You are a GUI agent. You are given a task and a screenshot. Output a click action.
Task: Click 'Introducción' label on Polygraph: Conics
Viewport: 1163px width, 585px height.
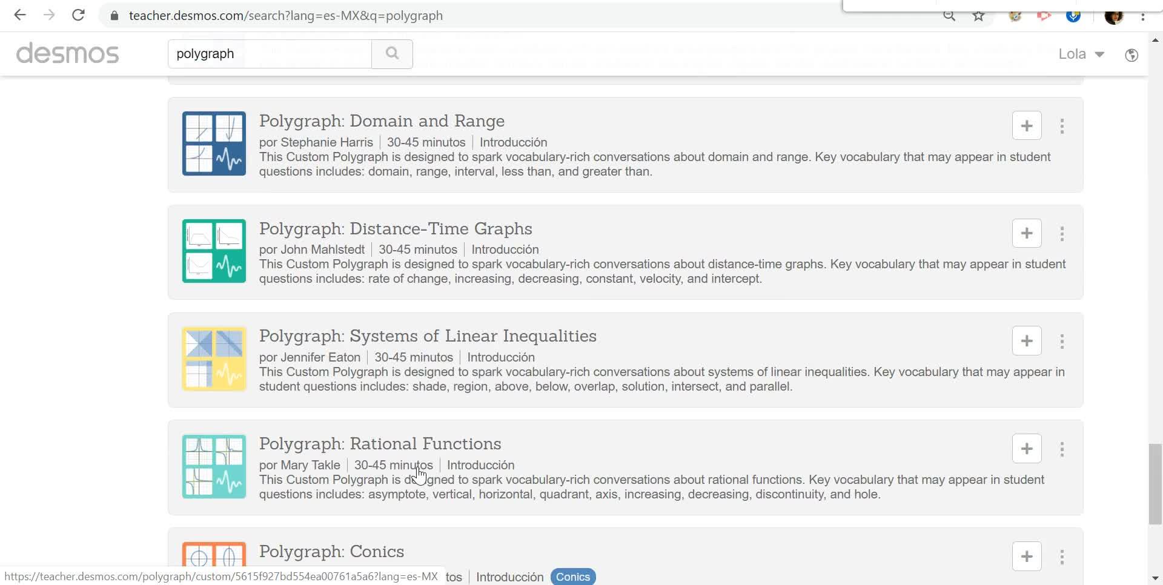pos(510,577)
